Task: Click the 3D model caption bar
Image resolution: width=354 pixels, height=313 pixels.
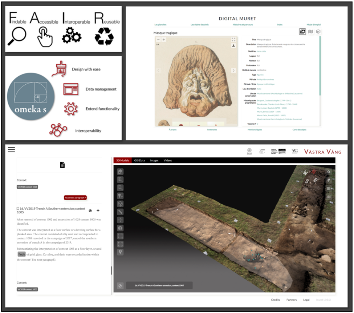Action: coord(159,285)
